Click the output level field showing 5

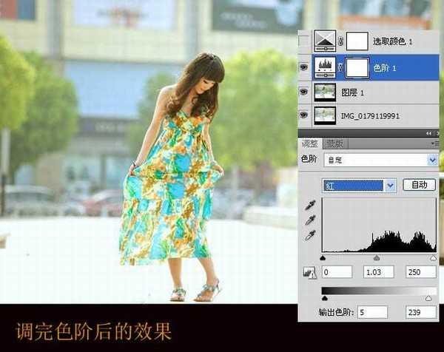tap(372, 312)
